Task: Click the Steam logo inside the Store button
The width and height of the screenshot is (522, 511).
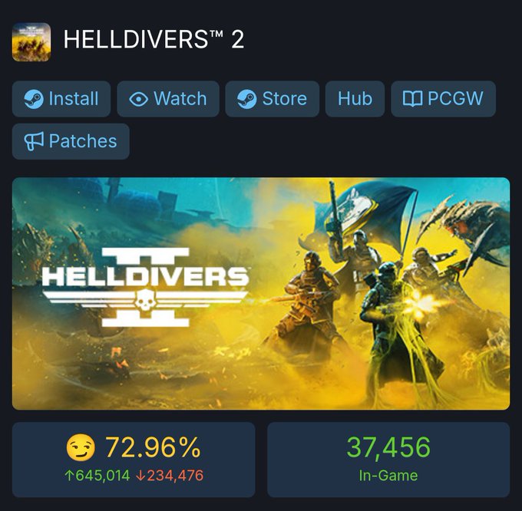Action: pos(246,99)
